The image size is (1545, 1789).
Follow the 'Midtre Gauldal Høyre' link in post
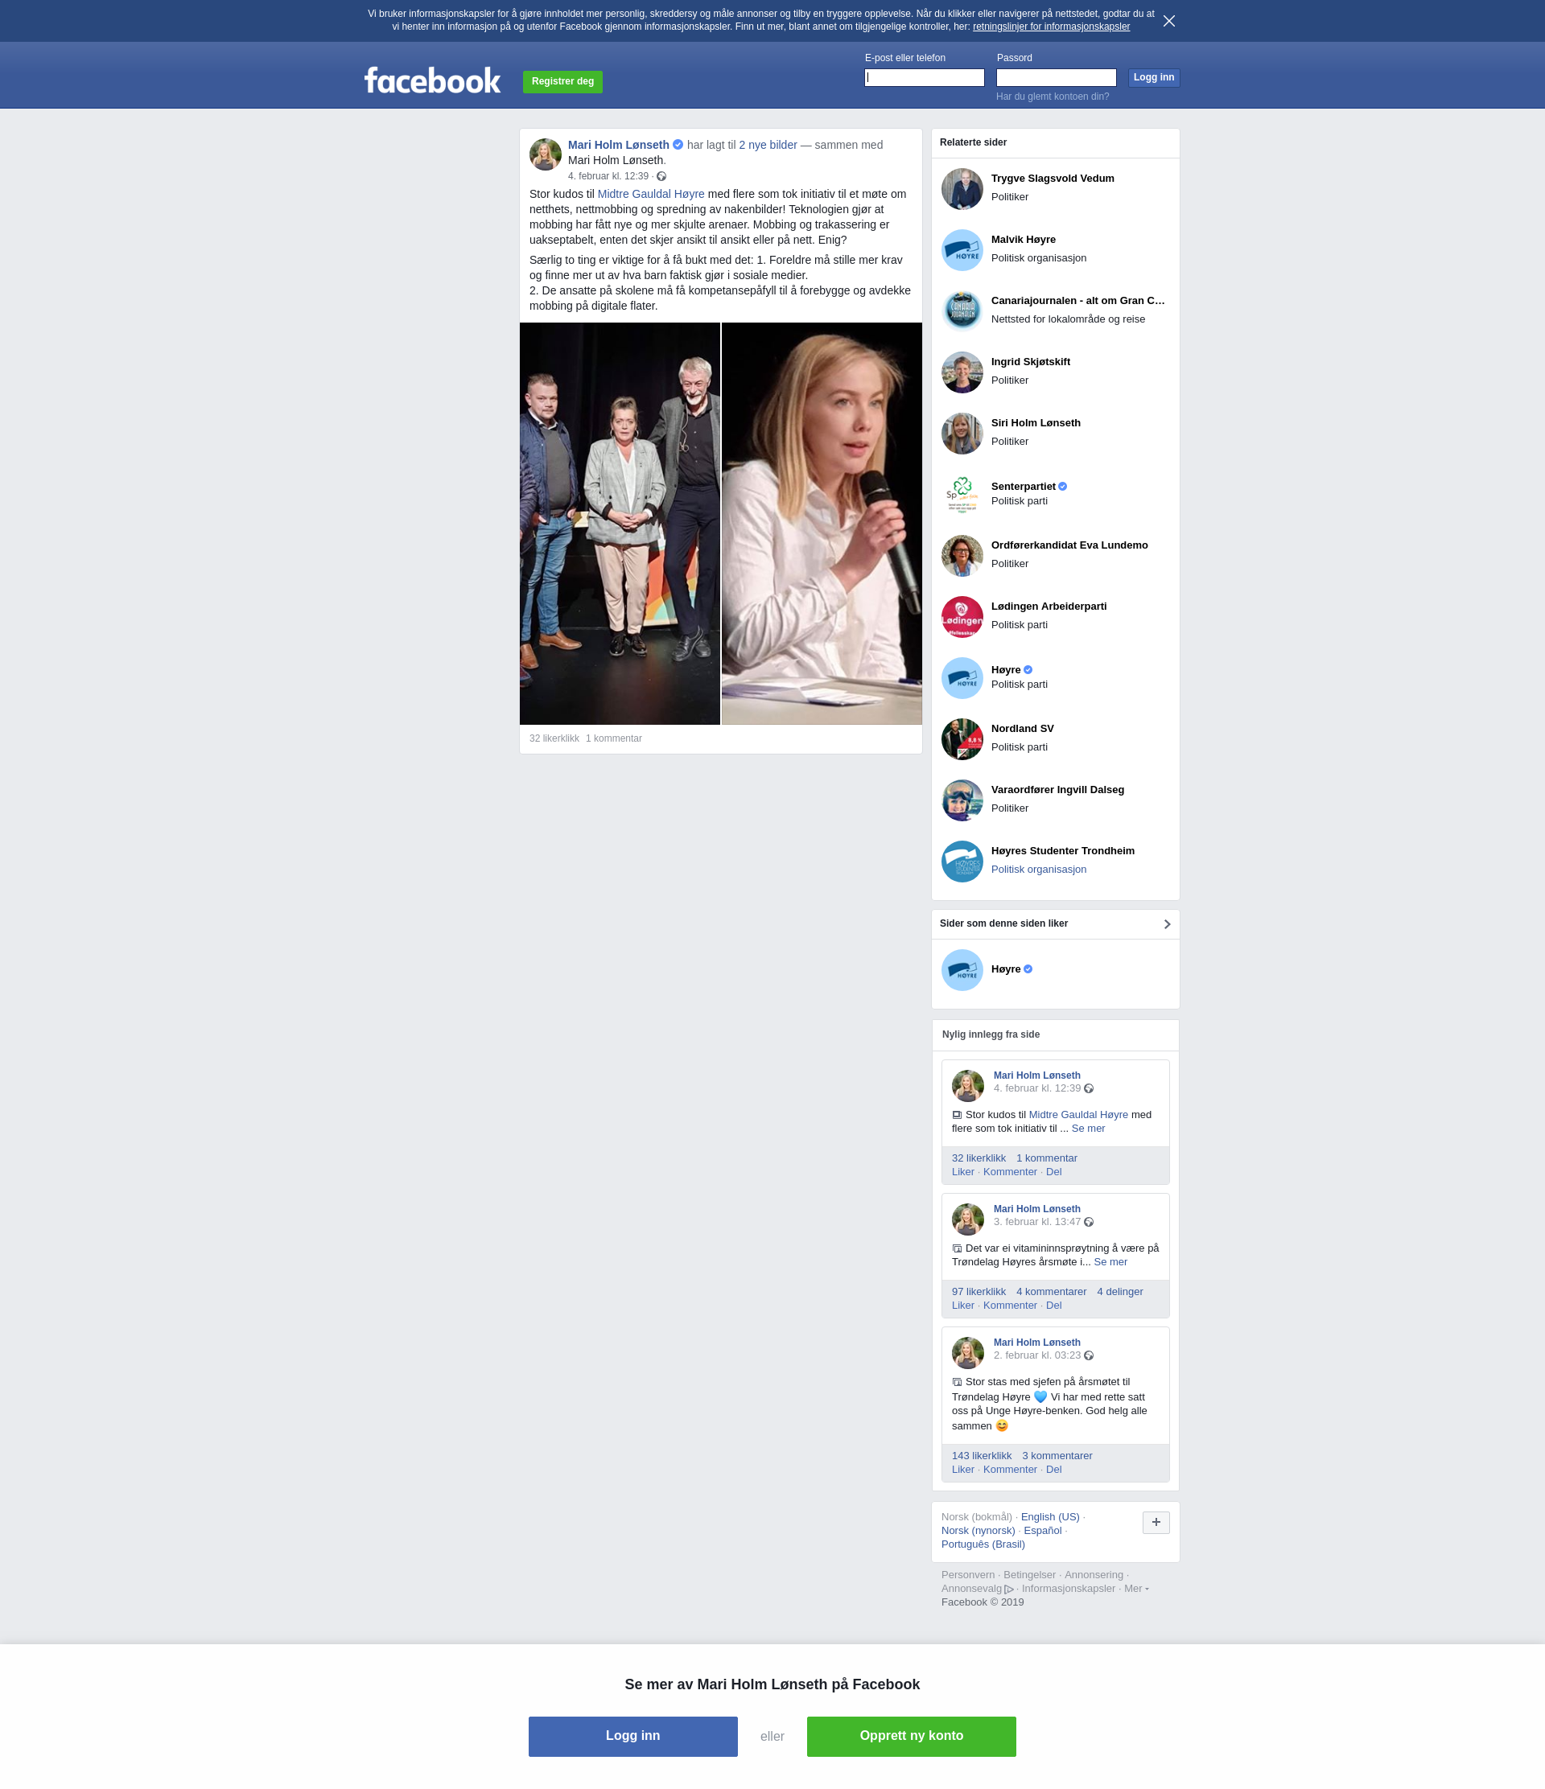pos(651,195)
